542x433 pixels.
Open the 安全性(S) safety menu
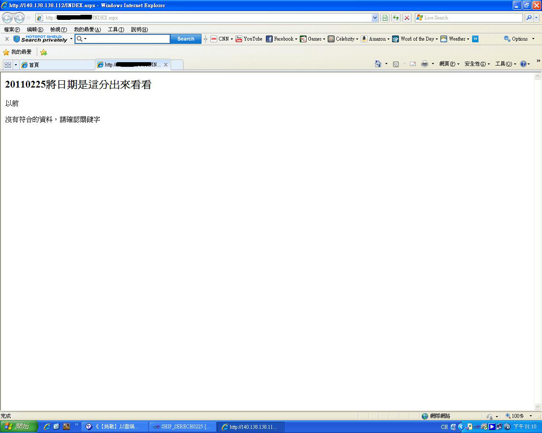pos(477,64)
